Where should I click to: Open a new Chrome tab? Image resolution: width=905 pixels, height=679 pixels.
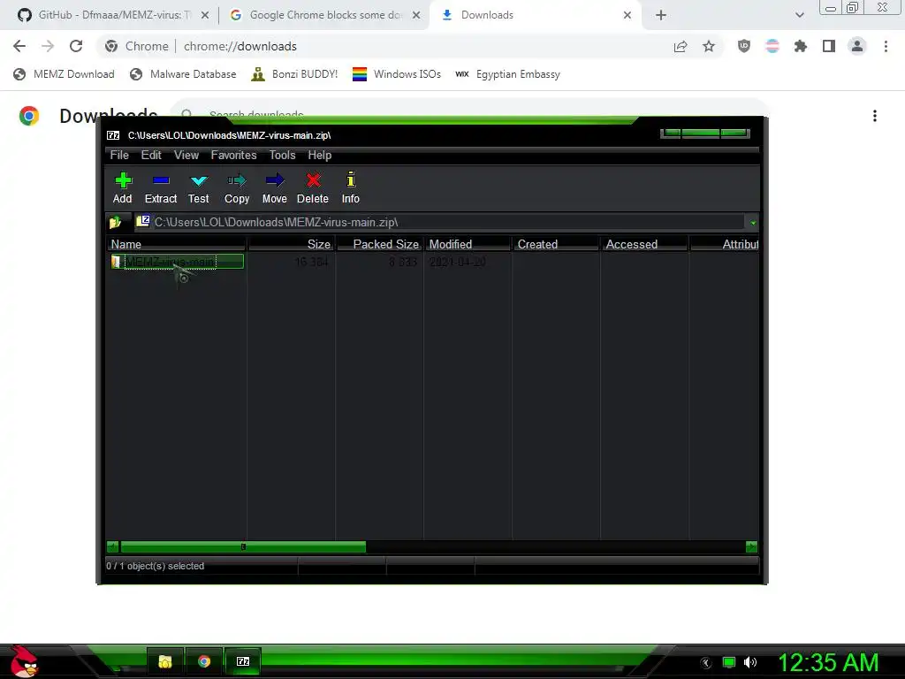coord(661,15)
